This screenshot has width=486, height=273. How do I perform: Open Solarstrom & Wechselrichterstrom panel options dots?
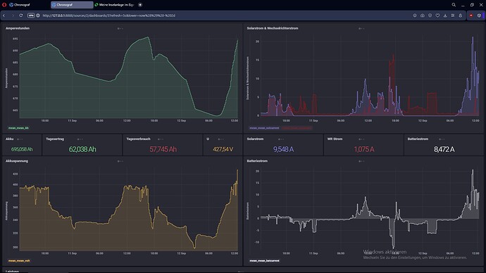[361, 28]
